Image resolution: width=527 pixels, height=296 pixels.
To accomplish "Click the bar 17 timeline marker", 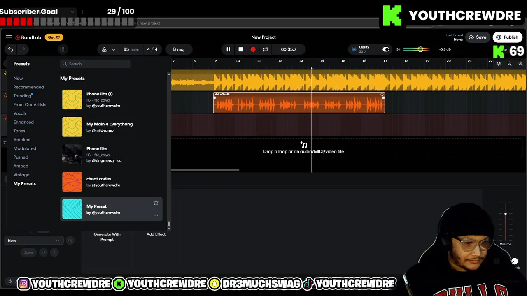I will [x=385, y=61].
